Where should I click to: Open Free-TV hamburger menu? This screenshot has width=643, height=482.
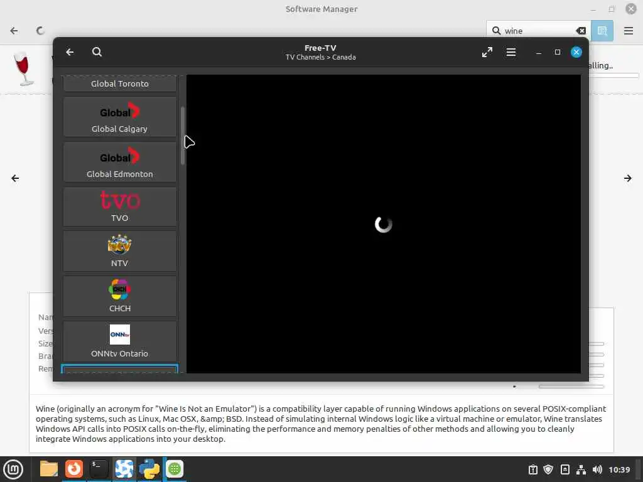click(x=511, y=52)
